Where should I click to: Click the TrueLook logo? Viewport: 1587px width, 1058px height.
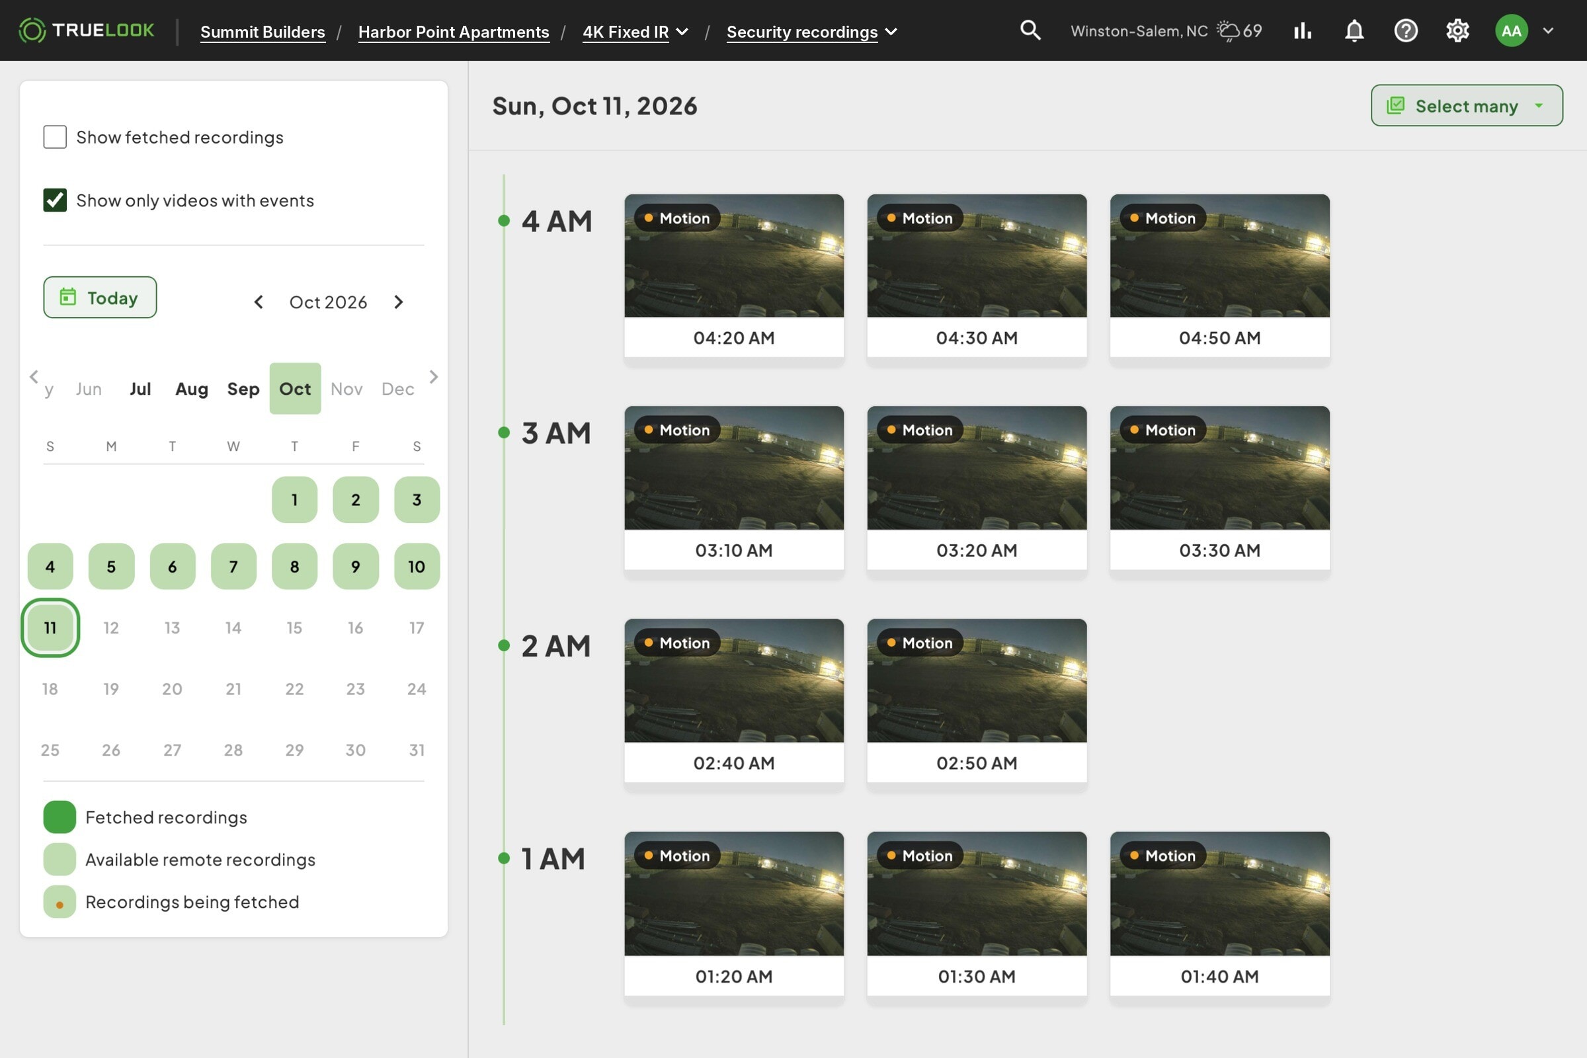87,30
